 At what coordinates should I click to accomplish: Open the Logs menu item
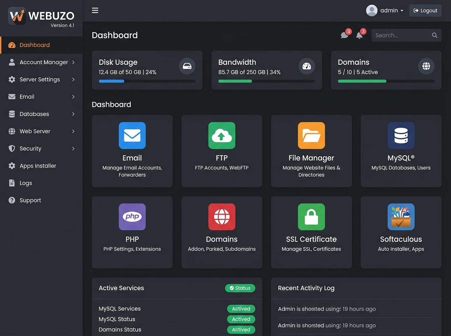click(41, 183)
